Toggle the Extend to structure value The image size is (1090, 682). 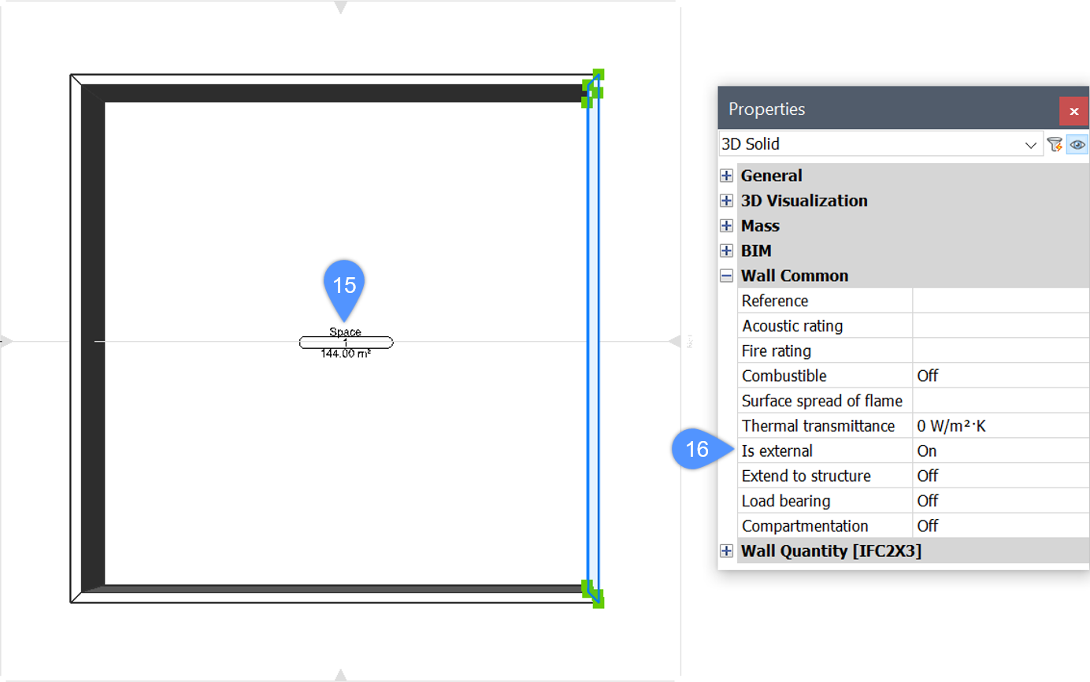(999, 476)
